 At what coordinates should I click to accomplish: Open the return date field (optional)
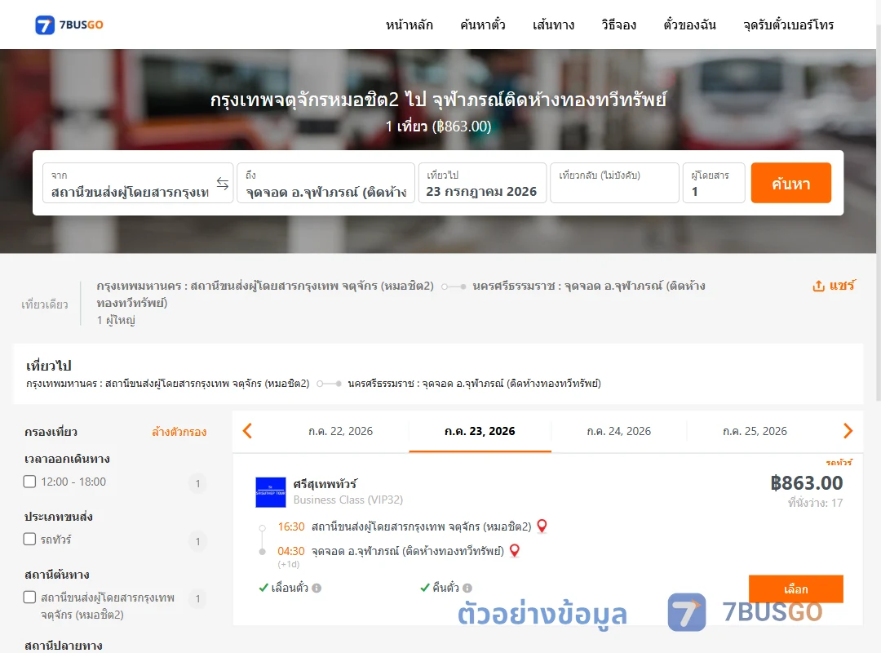pyautogui.click(x=614, y=183)
